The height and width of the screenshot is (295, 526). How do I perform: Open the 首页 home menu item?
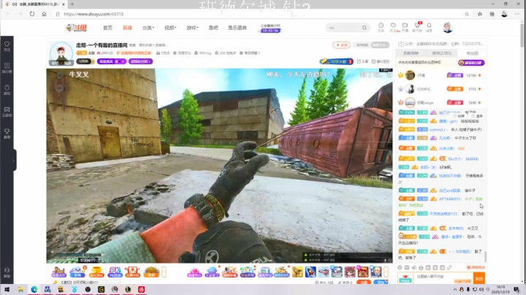pos(107,28)
